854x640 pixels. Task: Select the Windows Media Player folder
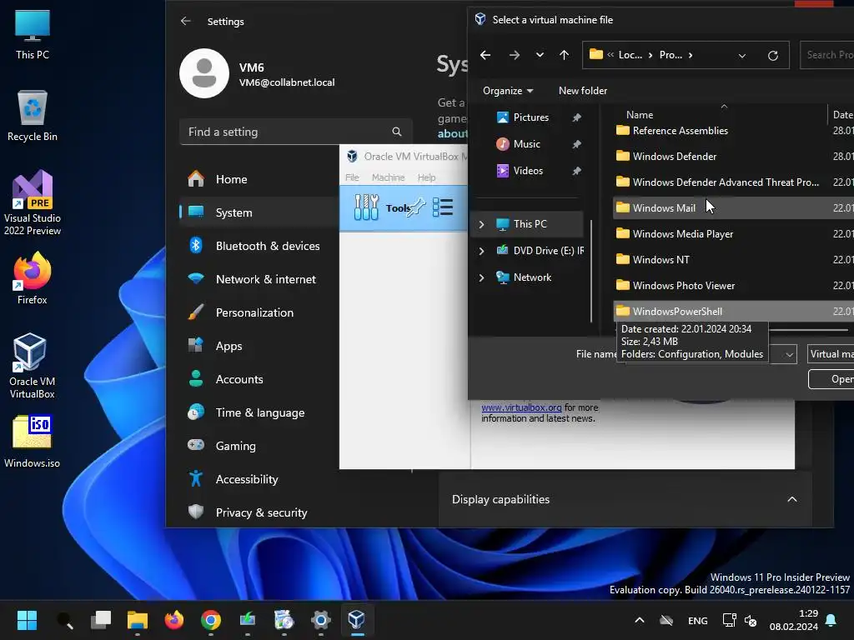pyautogui.click(x=682, y=234)
